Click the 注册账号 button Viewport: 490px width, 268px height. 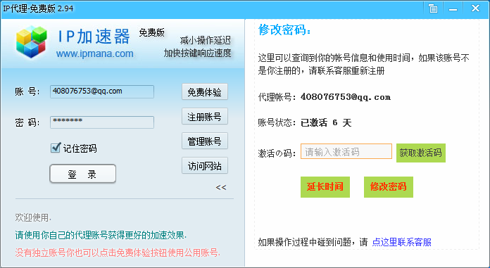coord(205,117)
